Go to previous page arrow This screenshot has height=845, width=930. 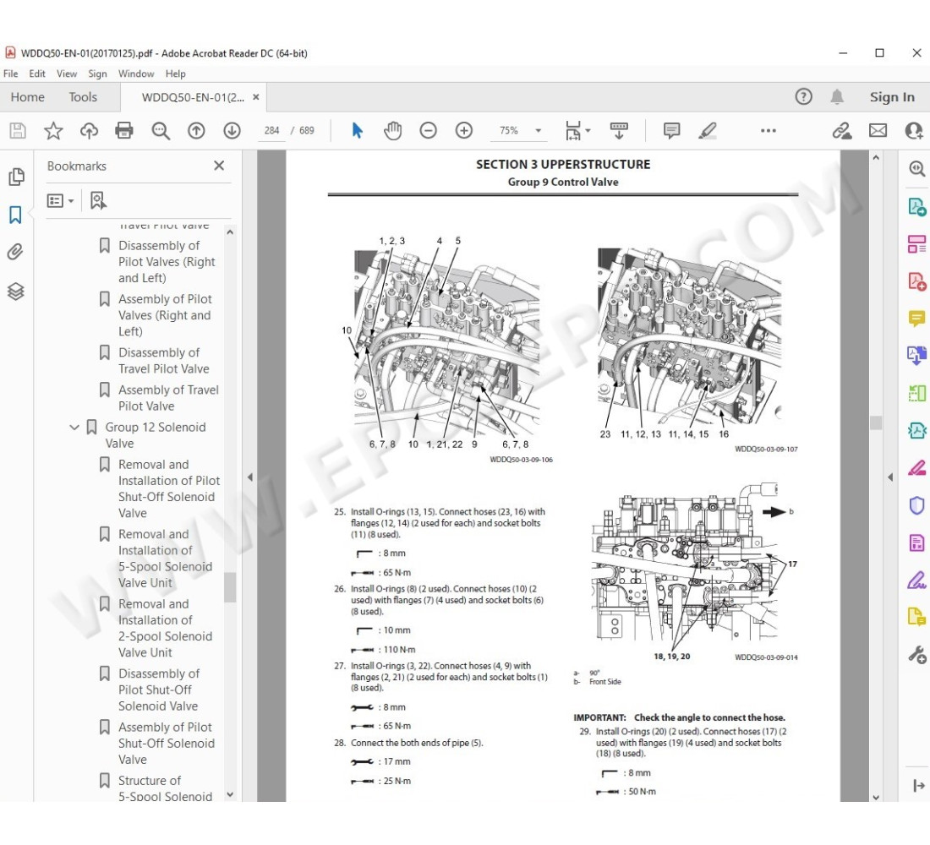pos(196,130)
